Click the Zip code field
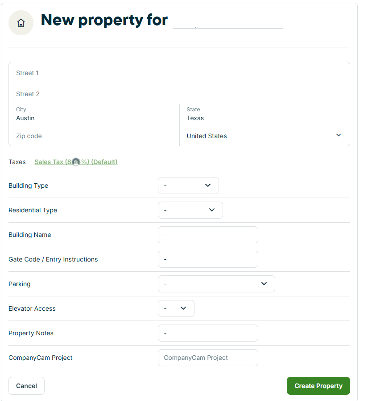 94,136
